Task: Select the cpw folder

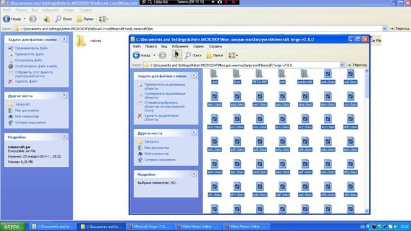Action: (x=214, y=76)
